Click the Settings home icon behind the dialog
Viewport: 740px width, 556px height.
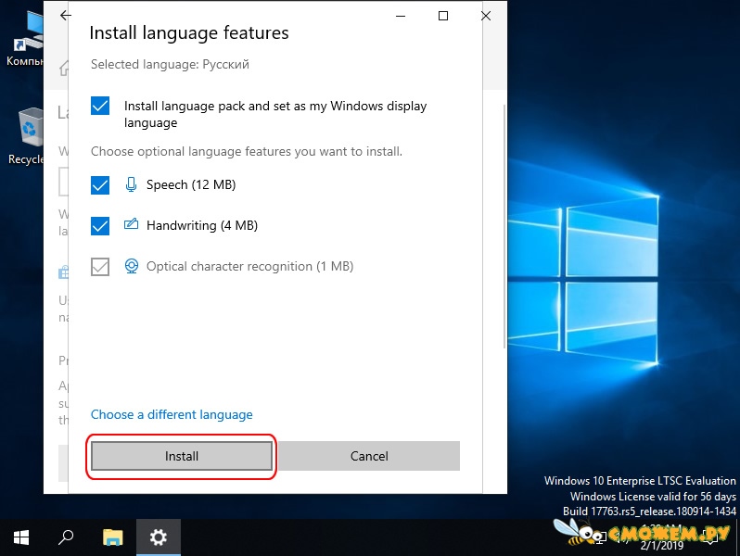[x=64, y=69]
